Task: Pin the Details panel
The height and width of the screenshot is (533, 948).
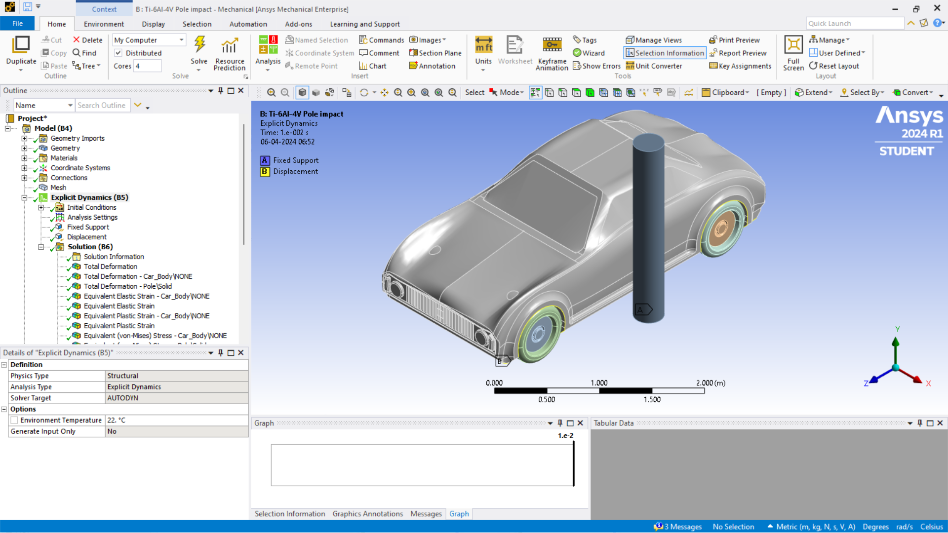Action: [x=221, y=352]
